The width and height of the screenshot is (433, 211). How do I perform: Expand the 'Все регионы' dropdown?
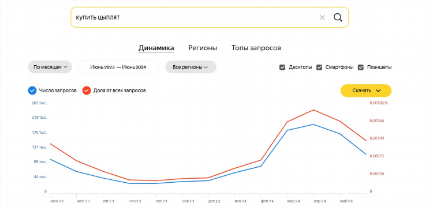(191, 67)
